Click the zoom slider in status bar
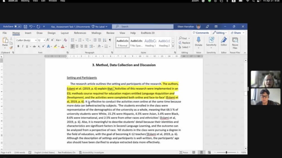The image size is (282, 158). 226,152
